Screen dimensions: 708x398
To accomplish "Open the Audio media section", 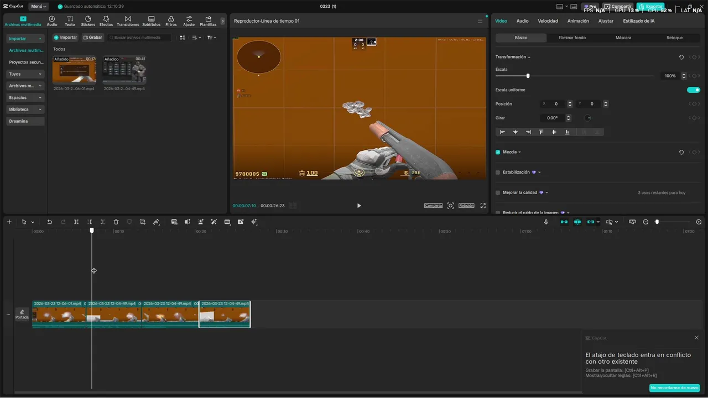I will pos(52,21).
